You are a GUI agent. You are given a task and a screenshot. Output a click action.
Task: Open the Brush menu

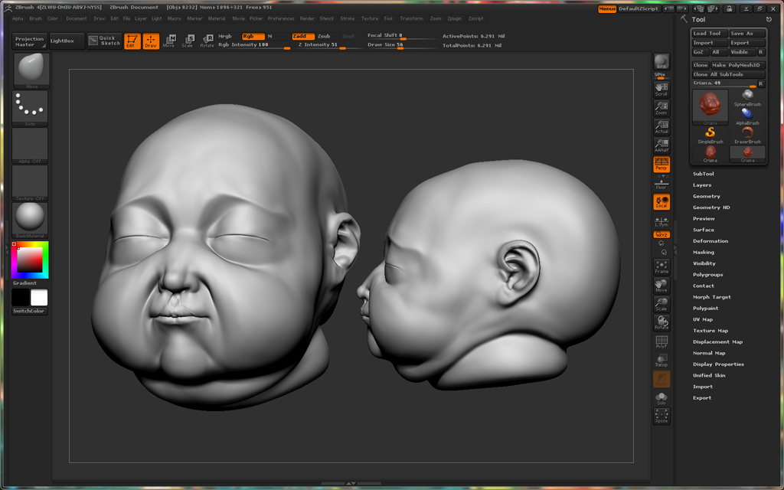tap(35, 18)
